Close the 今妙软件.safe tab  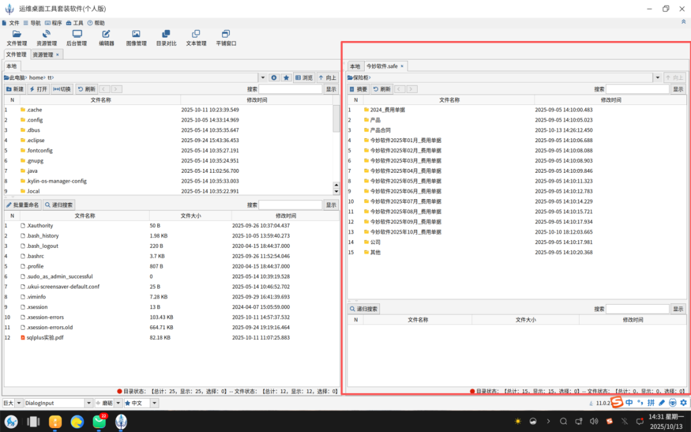[402, 66]
